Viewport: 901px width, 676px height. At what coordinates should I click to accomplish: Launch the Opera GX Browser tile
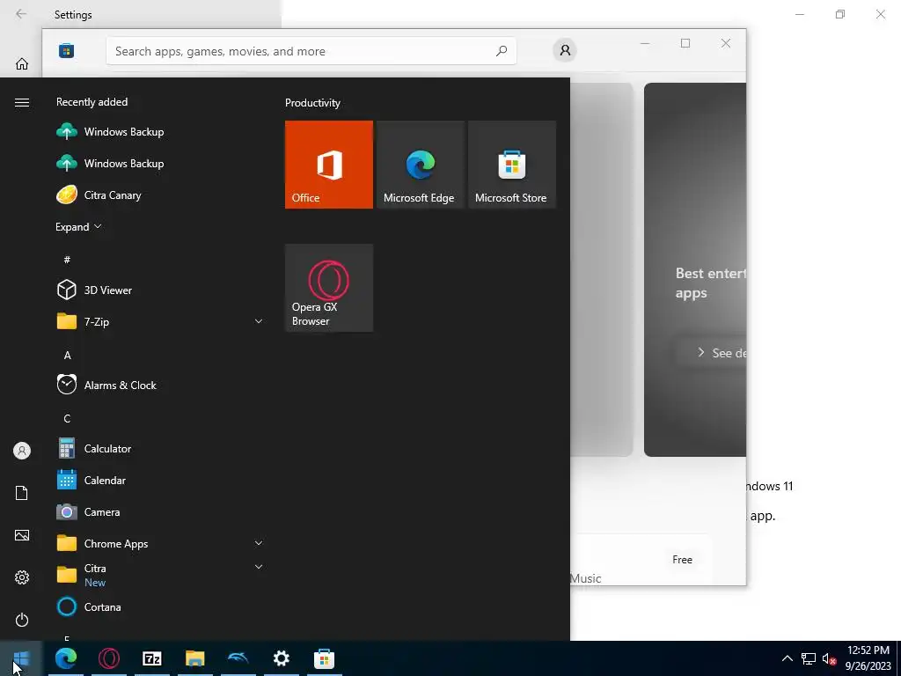[329, 288]
